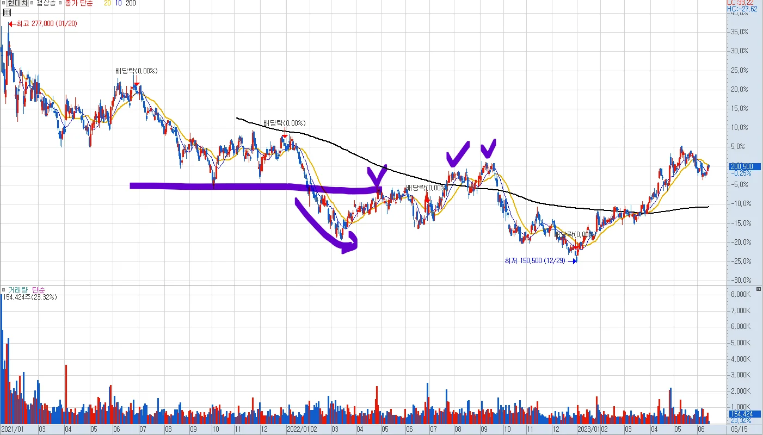
Task: Click the grid table icon below 현대차
Action: click(x=7, y=13)
